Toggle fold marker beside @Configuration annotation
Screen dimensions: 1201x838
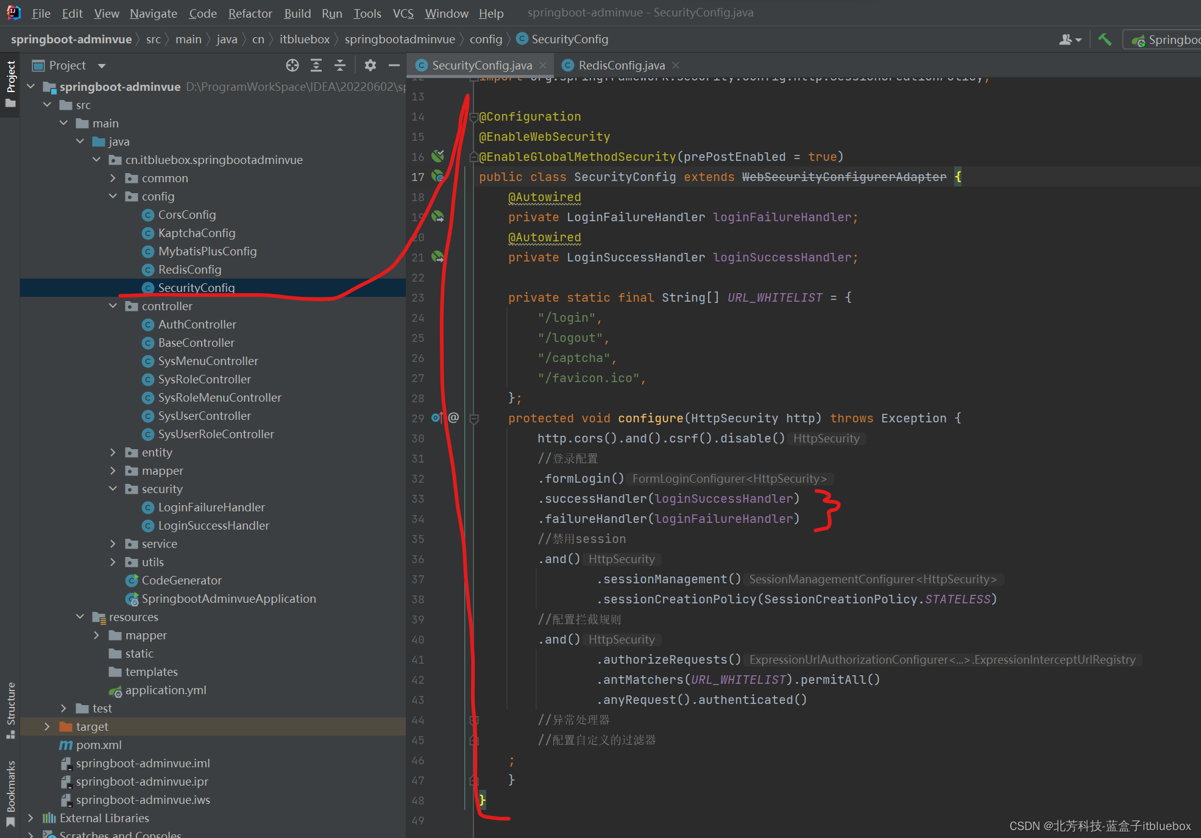click(473, 117)
